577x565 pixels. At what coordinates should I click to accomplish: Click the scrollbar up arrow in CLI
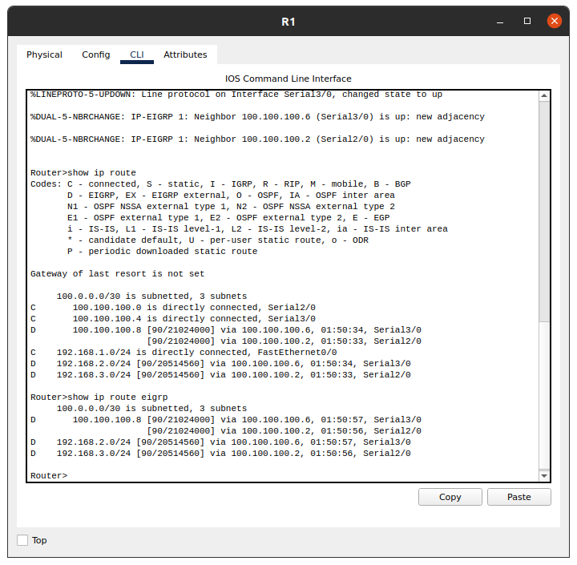[x=544, y=96]
